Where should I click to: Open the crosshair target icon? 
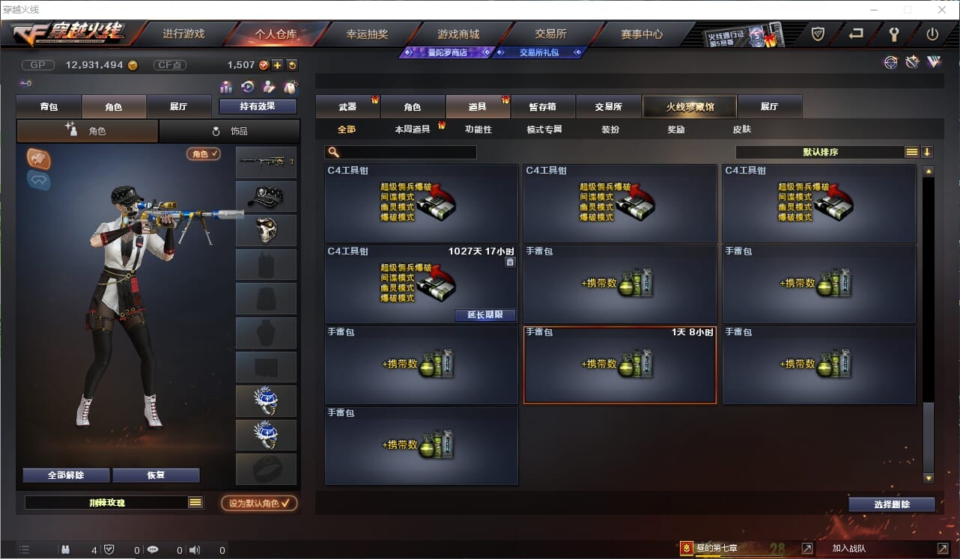click(890, 63)
